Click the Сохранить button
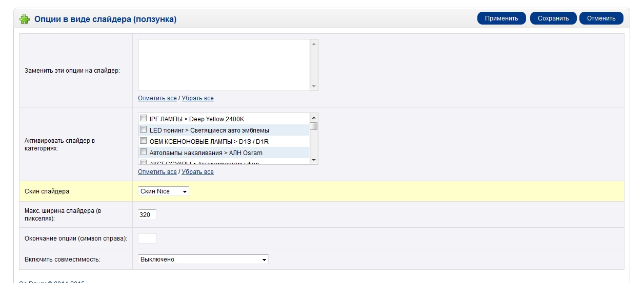This screenshot has height=283, width=644. pos(553,18)
